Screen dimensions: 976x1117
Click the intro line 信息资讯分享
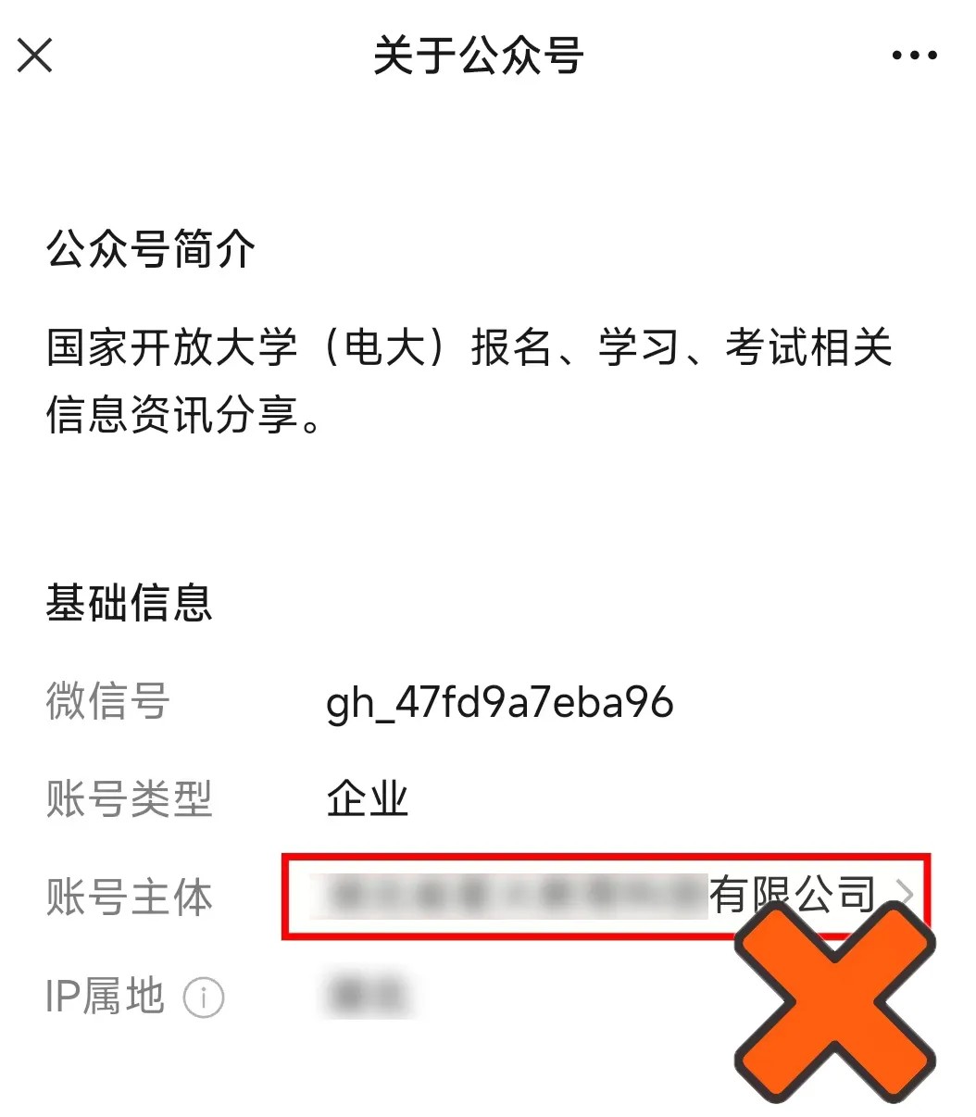tap(185, 415)
